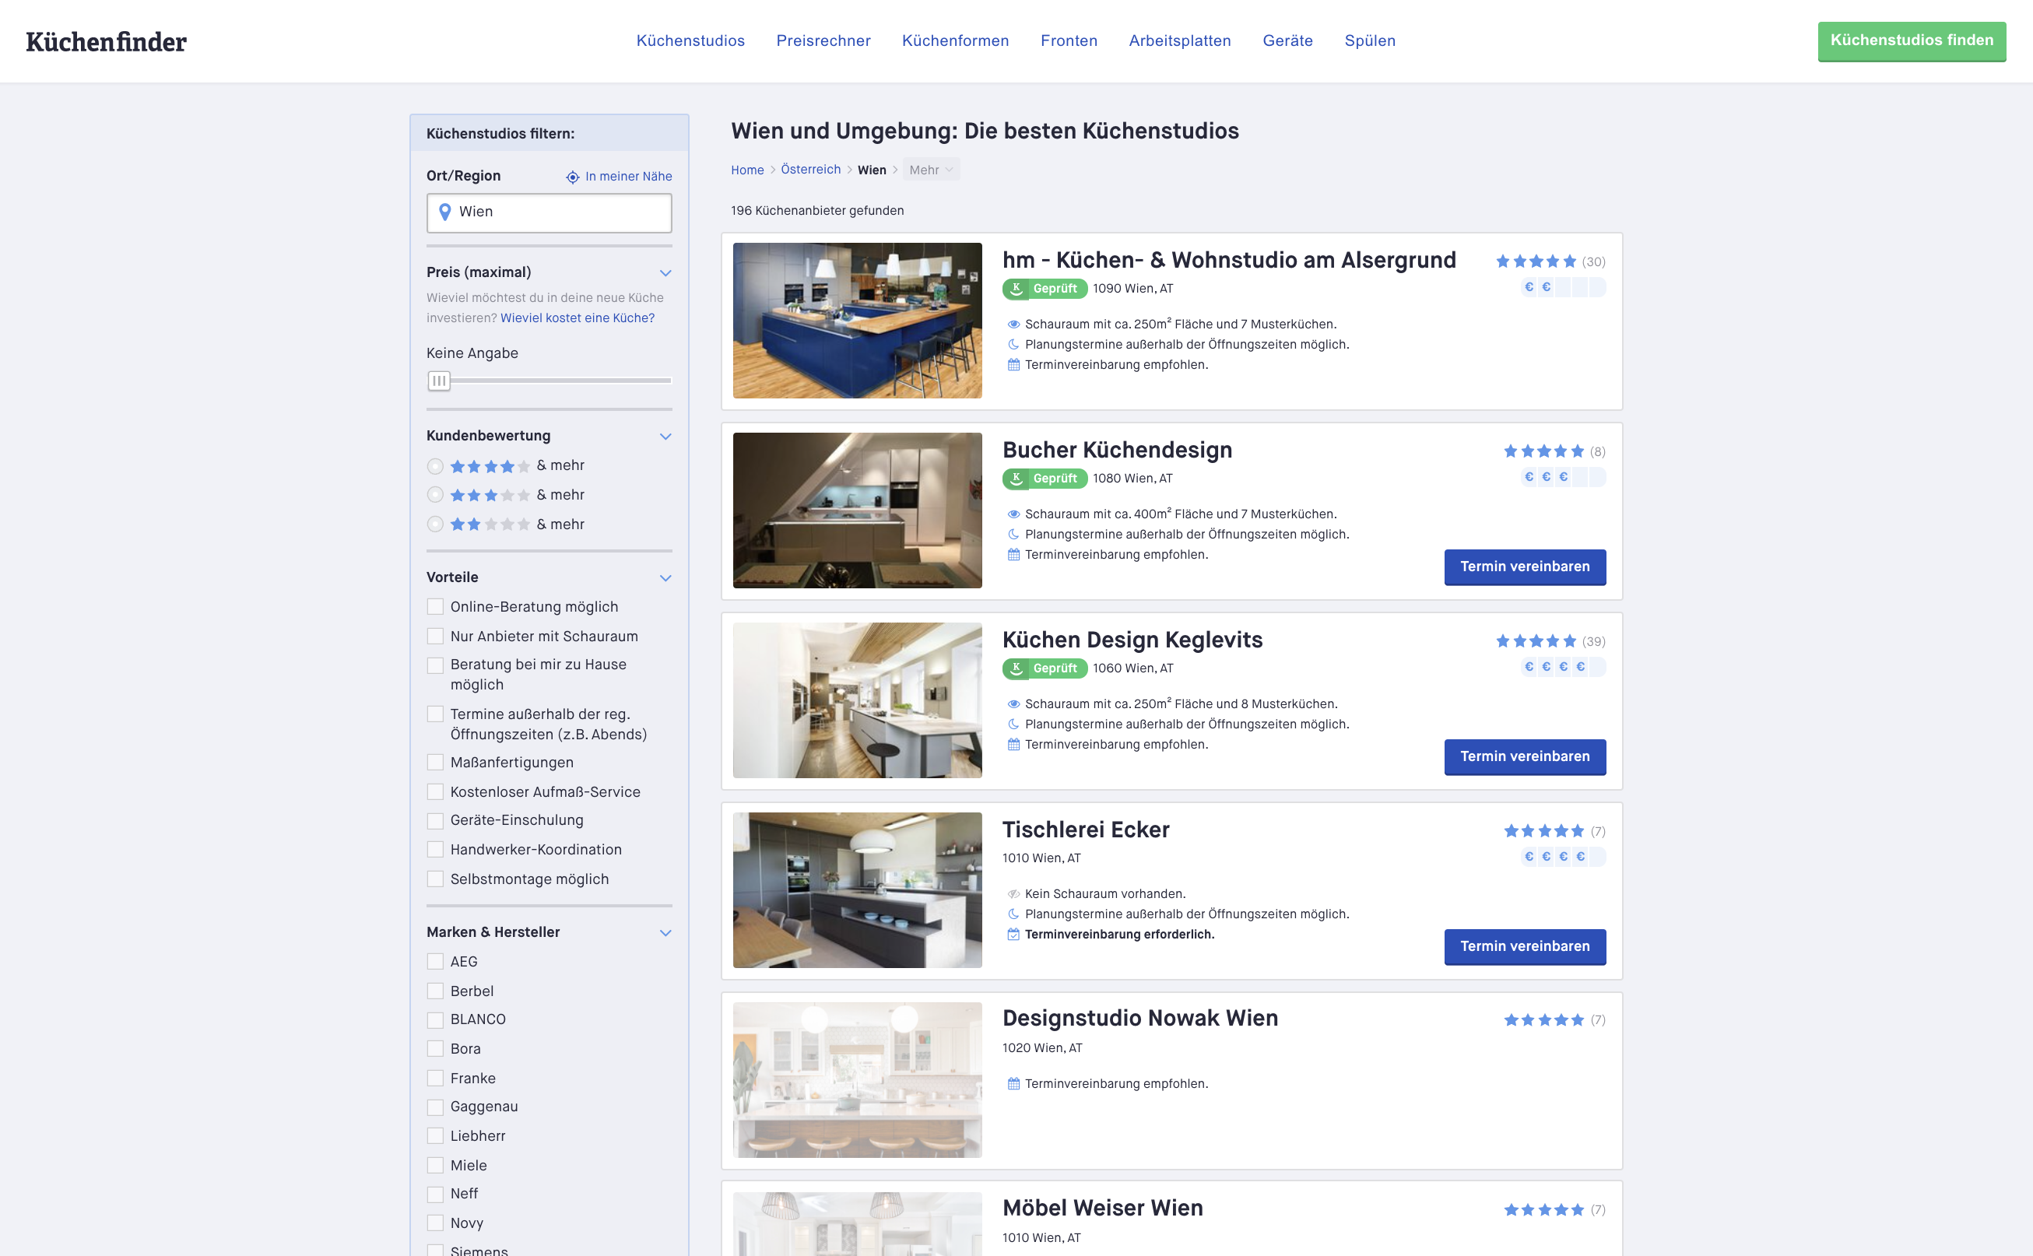2033x1256 pixels.
Task: Click the euro price level of Tischlerei Ecker
Action: pyautogui.click(x=1563, y=857)
